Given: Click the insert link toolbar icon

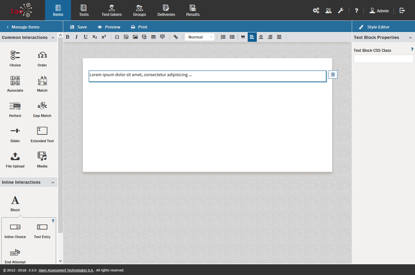Looking at the screenshot, I should (176, 37).
